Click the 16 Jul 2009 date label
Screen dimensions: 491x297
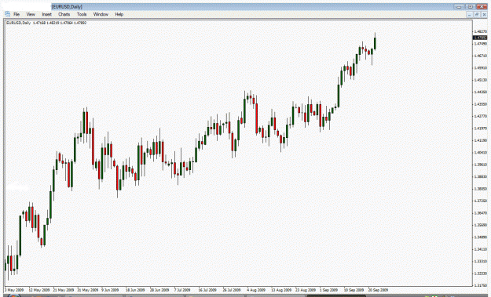click(x=207, y=290)
